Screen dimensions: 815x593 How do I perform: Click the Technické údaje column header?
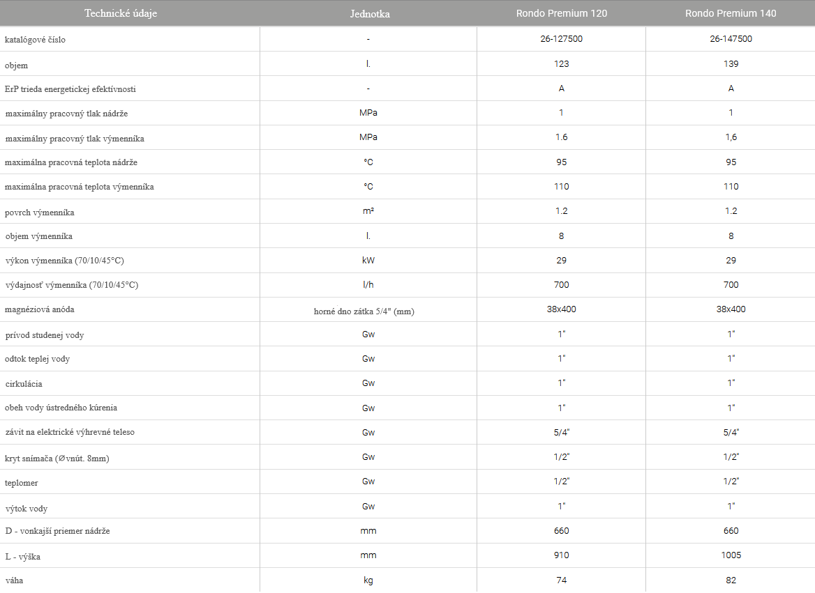(x=121, y=13)
